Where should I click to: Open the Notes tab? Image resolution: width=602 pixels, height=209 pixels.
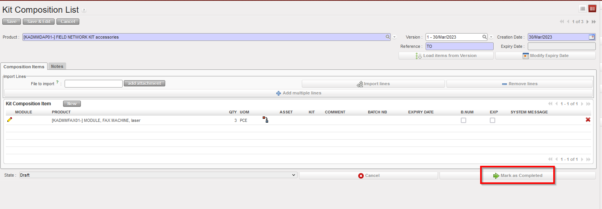tap(57, 66)
